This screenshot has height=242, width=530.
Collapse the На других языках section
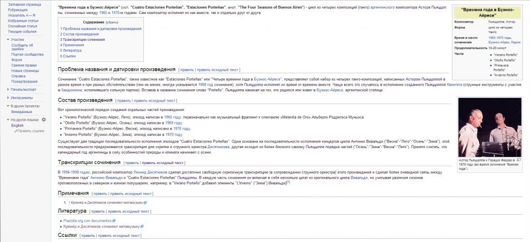(x=7, y=120)
